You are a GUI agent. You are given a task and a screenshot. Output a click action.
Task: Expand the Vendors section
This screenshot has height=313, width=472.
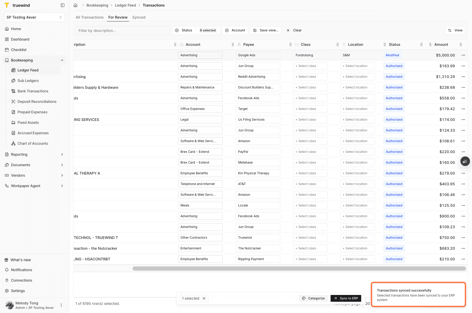[62, 175]
